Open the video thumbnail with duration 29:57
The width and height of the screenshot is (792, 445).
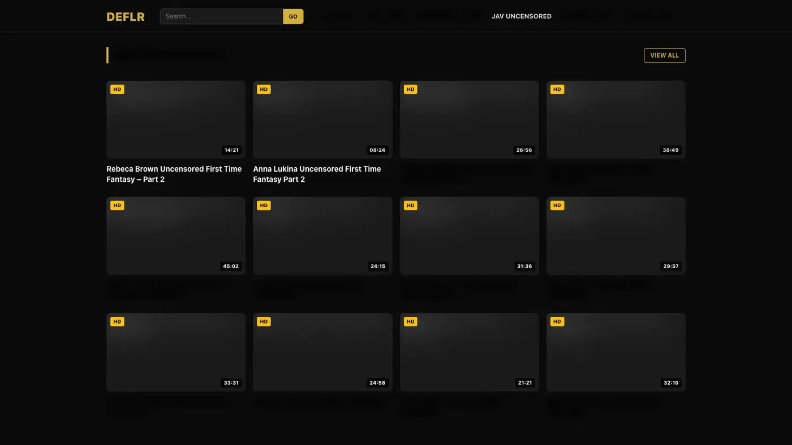tap(616, 236)
